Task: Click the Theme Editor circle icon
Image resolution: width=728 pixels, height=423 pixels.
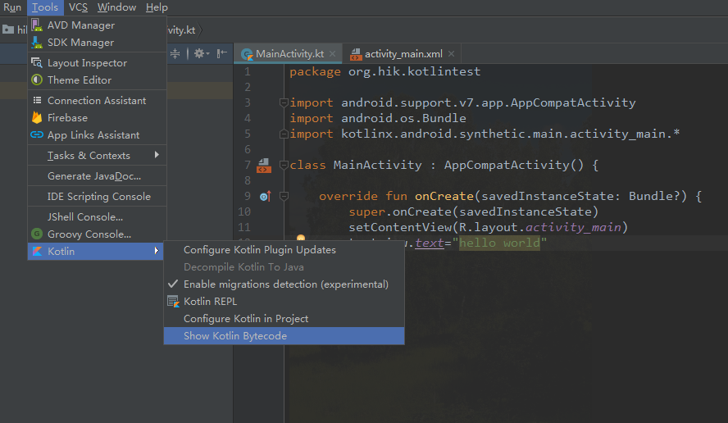Action: (37, 80)
